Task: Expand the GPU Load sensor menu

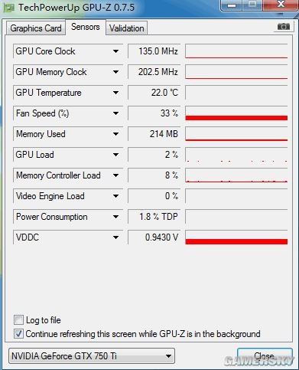Action: (115, 155)
